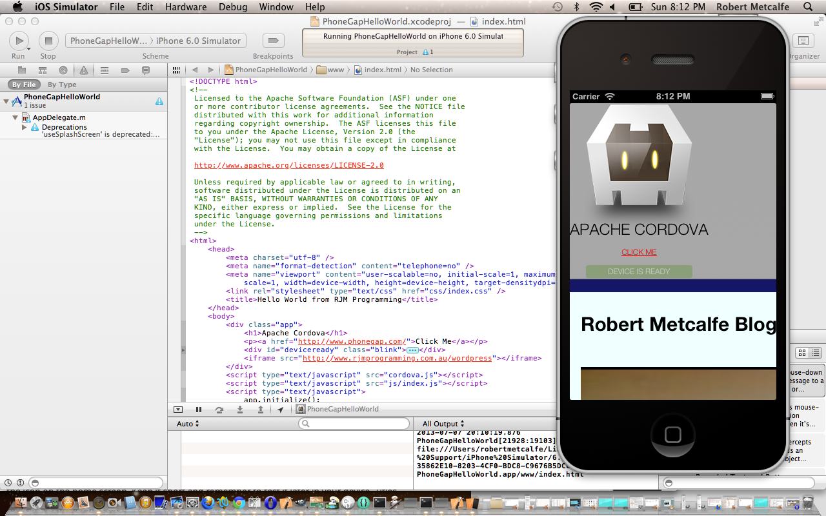This screenshot has height=516, width=826.
Task: Open the Breakpoint navigator
Action: [125, 70]
